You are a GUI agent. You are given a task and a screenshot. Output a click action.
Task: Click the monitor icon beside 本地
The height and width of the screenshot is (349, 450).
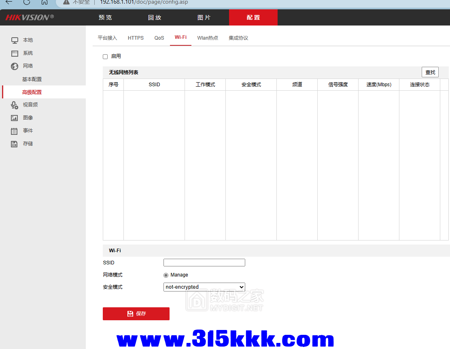point(15,40)
